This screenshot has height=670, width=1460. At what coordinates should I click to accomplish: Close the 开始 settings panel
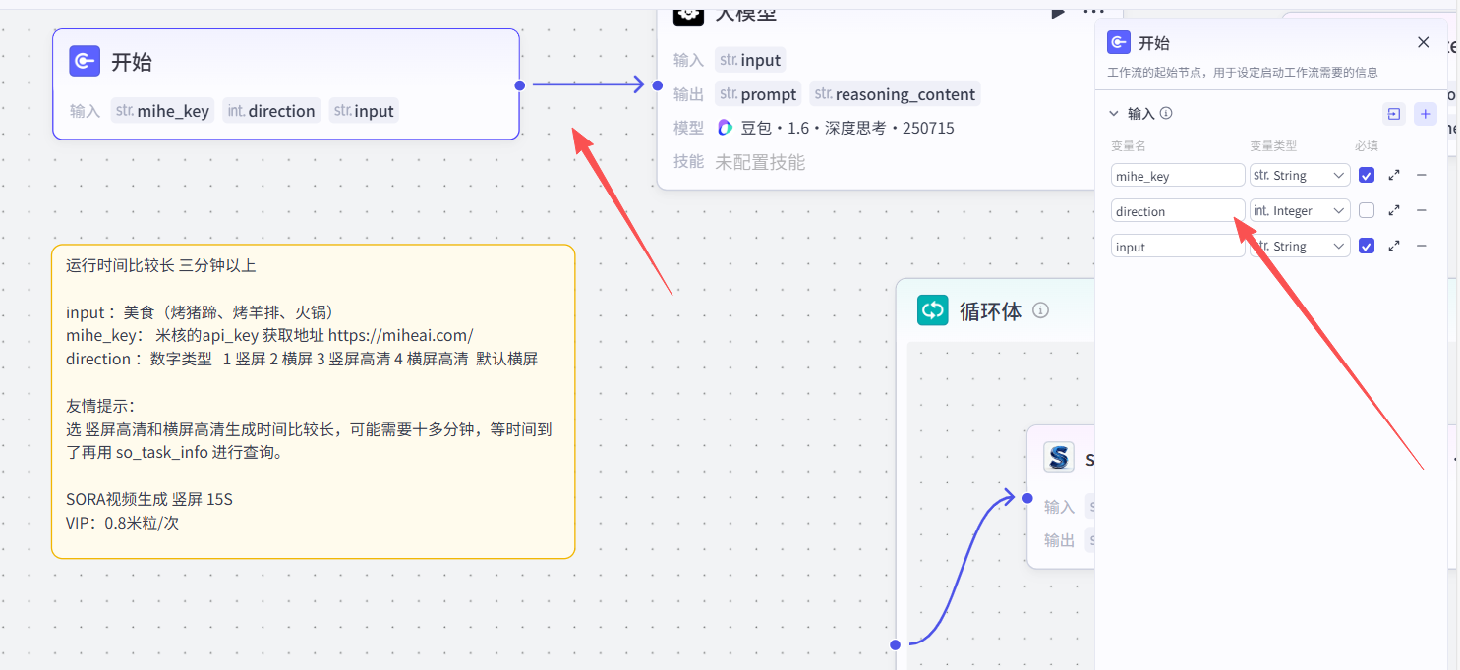[1423, 42]
